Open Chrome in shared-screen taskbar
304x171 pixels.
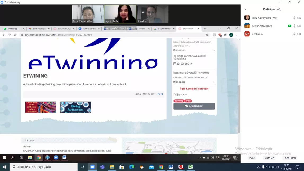(x=39, y=157)
